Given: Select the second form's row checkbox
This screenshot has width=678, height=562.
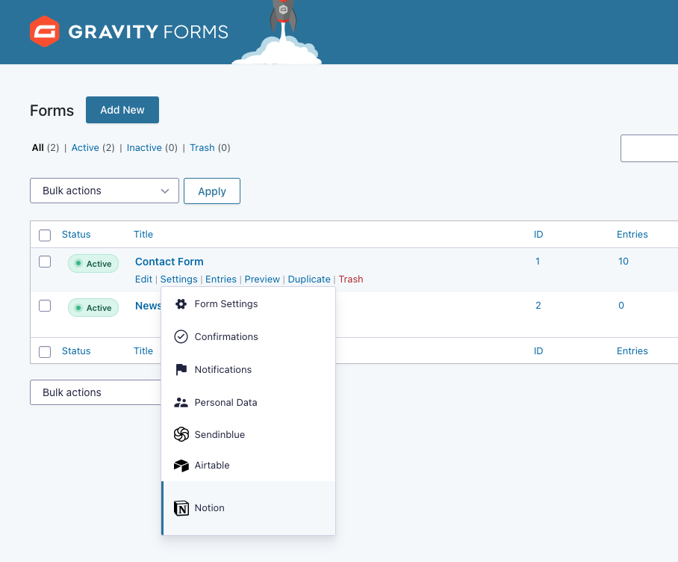Looking at the screenshot, I should pyautogui.click(x=45, y=306).
